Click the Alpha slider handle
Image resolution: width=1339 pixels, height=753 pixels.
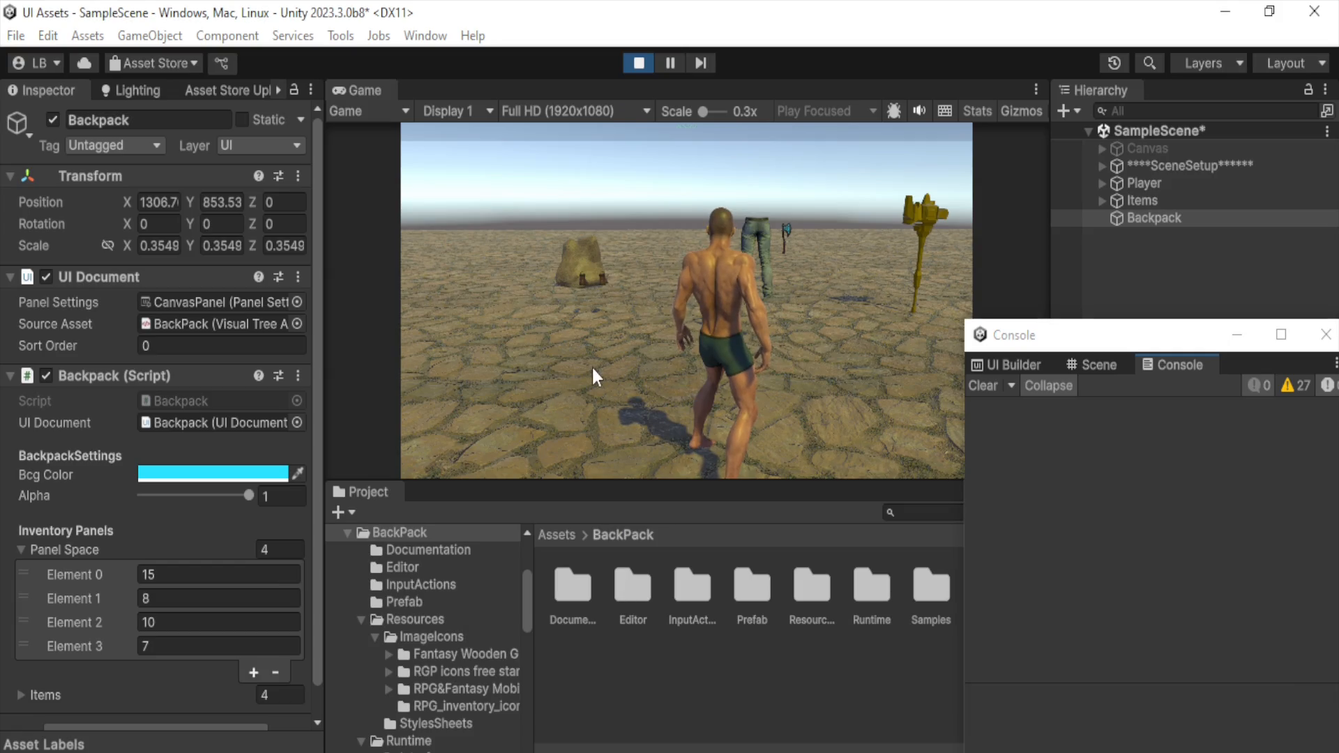click(249, 495)
